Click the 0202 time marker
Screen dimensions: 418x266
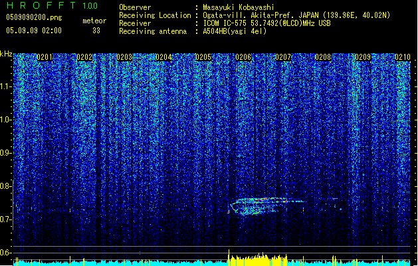coord(84,57)
